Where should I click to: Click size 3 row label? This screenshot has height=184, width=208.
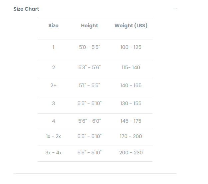pos(53,103)
